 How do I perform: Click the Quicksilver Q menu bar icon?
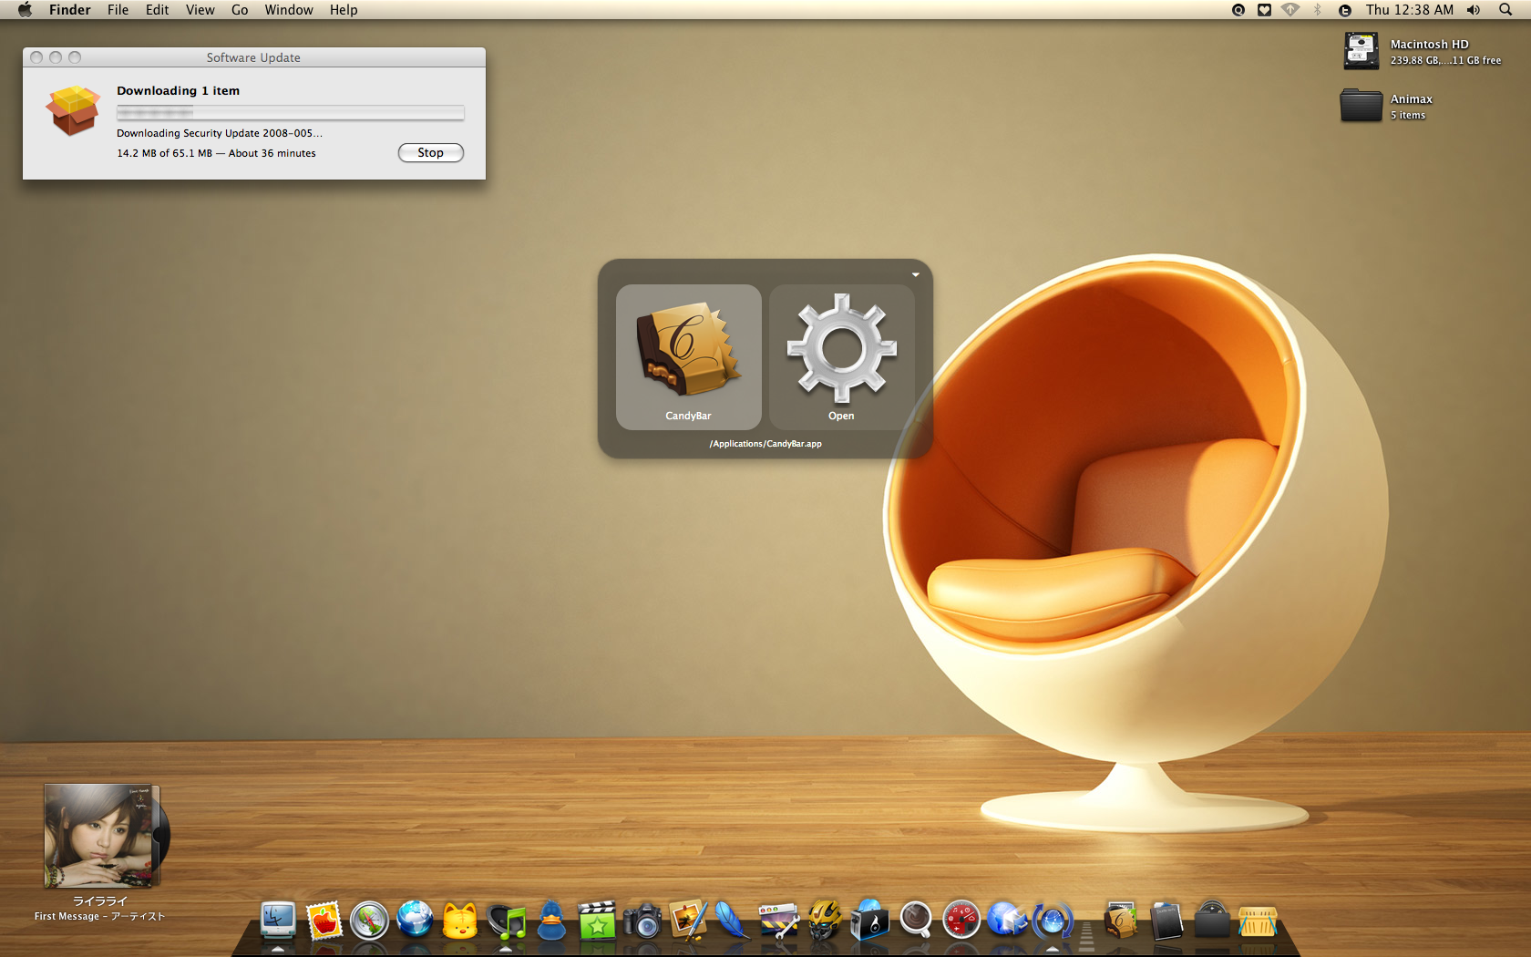pyautogui.click(x=1238, y=10)
